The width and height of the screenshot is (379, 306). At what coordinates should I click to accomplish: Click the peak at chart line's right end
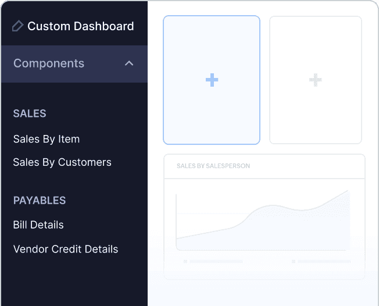pos(348,191)
